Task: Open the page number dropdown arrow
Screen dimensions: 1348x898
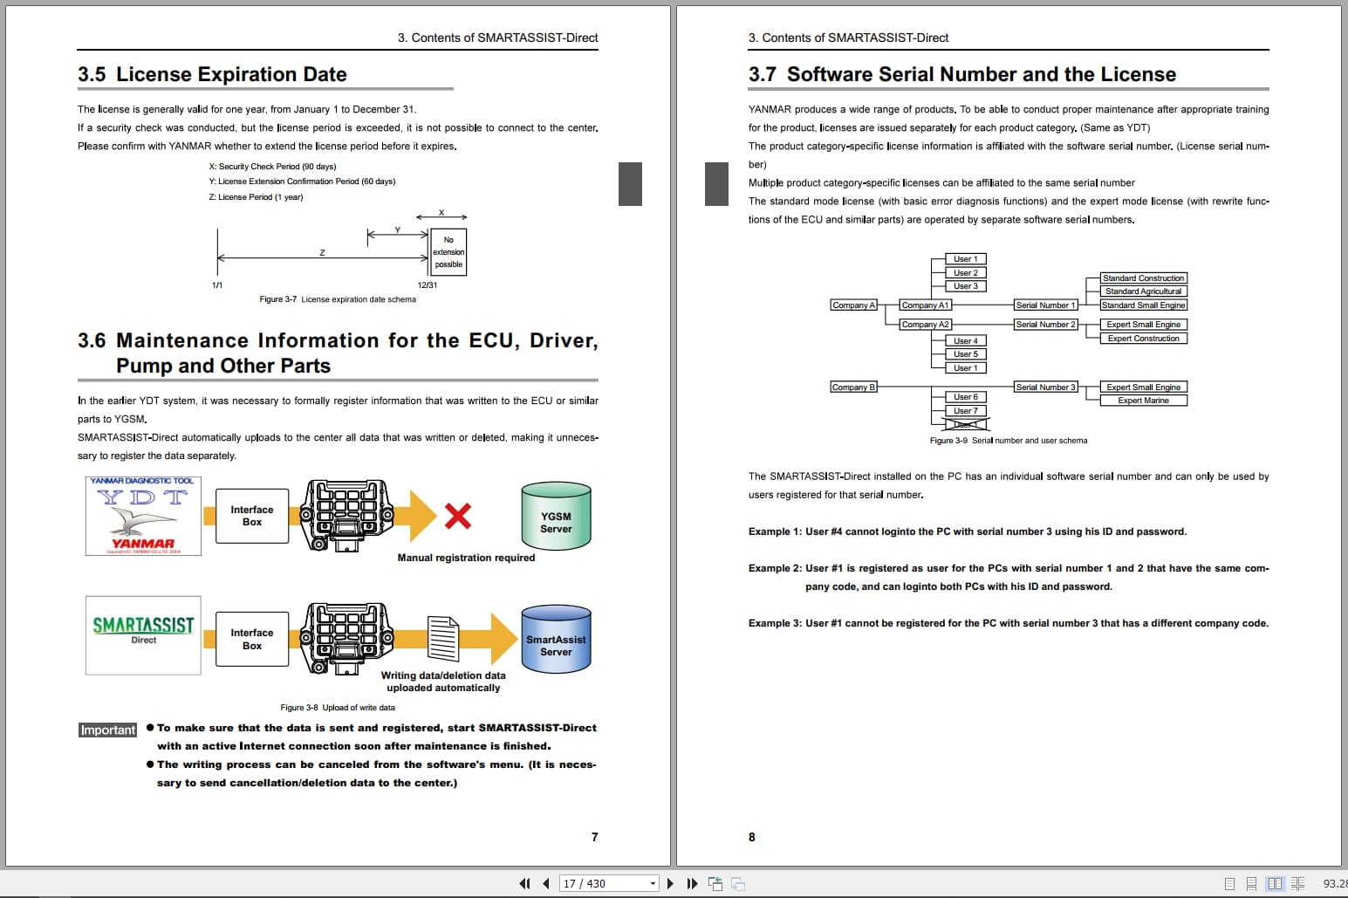Action: pyautogui.click(x=653, y=884)
